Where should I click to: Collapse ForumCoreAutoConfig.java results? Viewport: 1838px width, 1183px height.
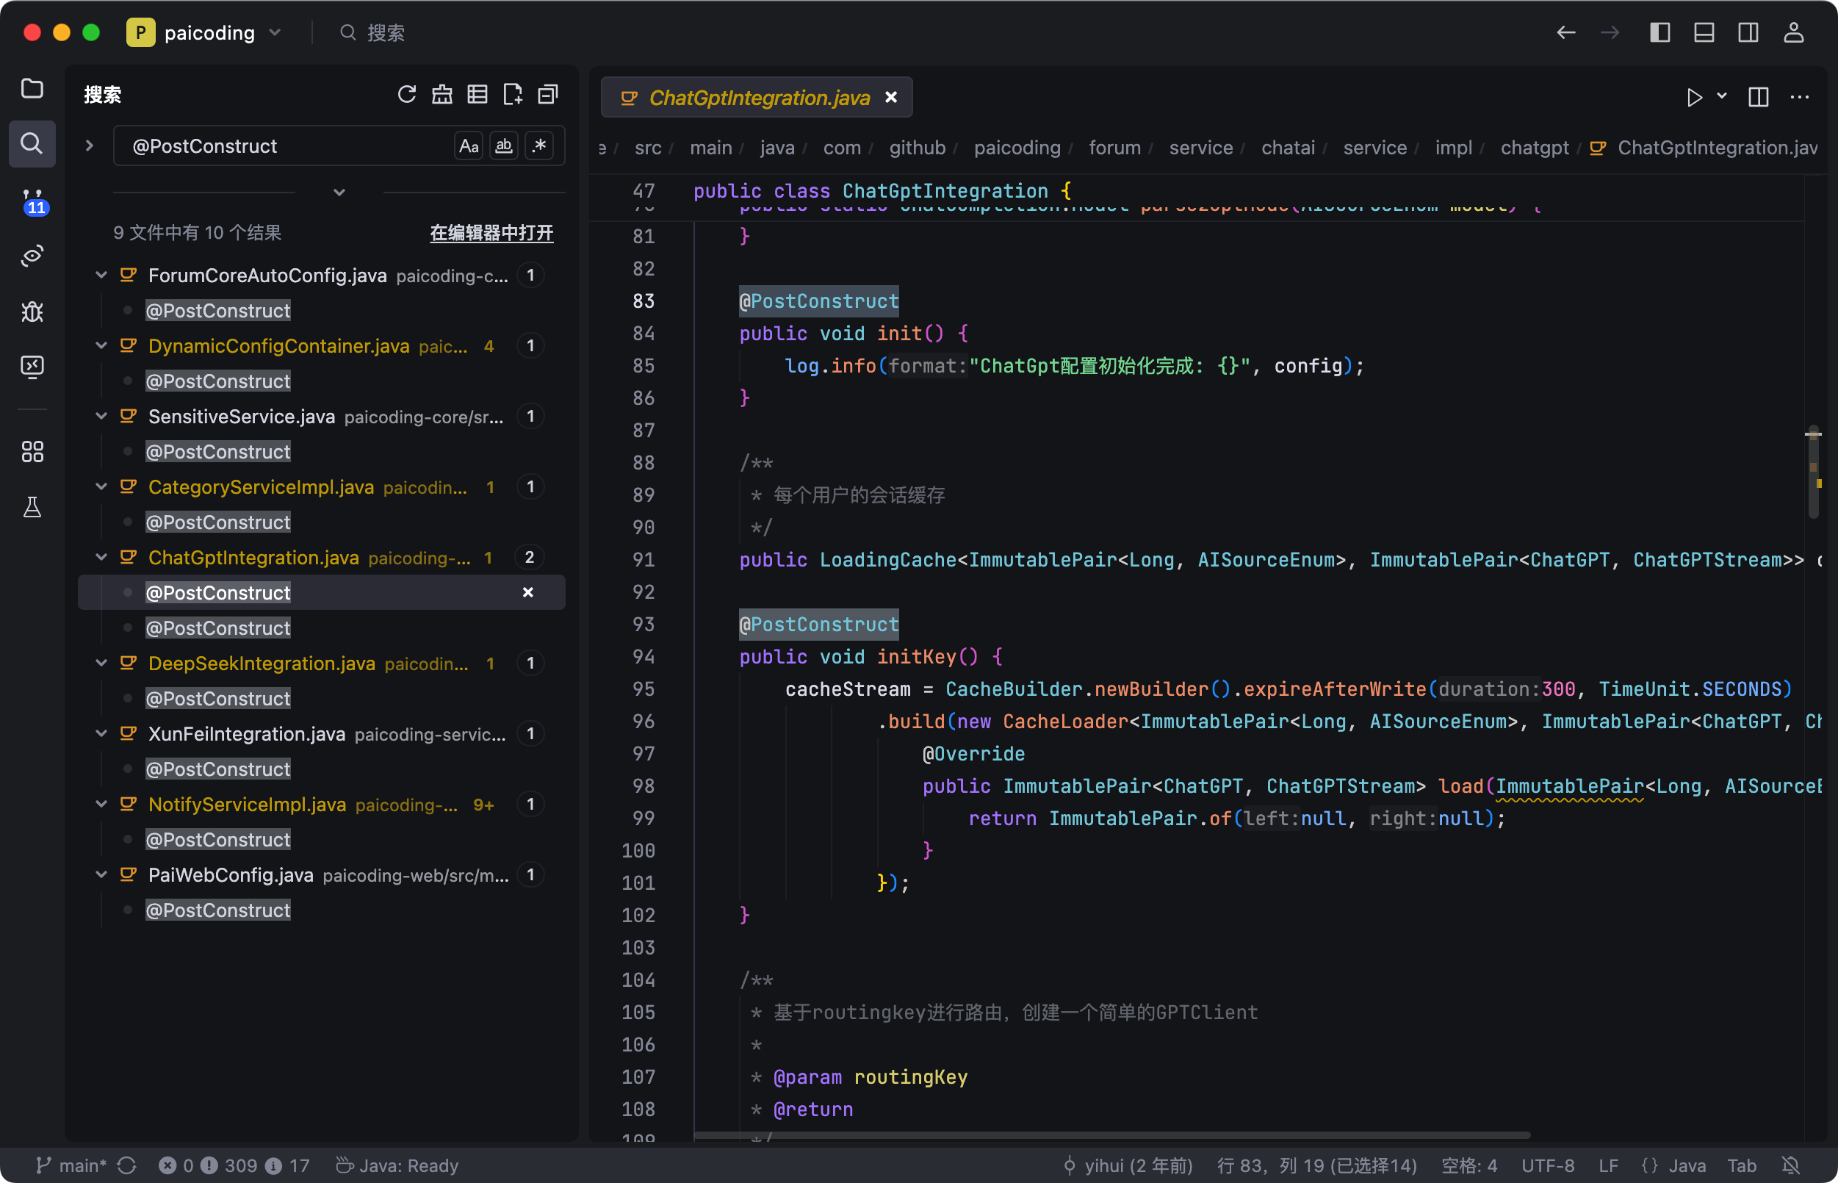101,275
